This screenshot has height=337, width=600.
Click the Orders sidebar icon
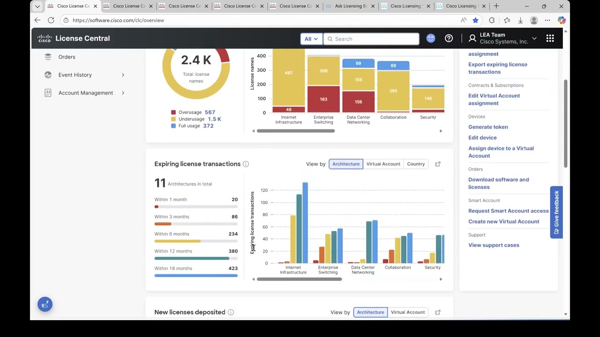[x=48, y=57]
